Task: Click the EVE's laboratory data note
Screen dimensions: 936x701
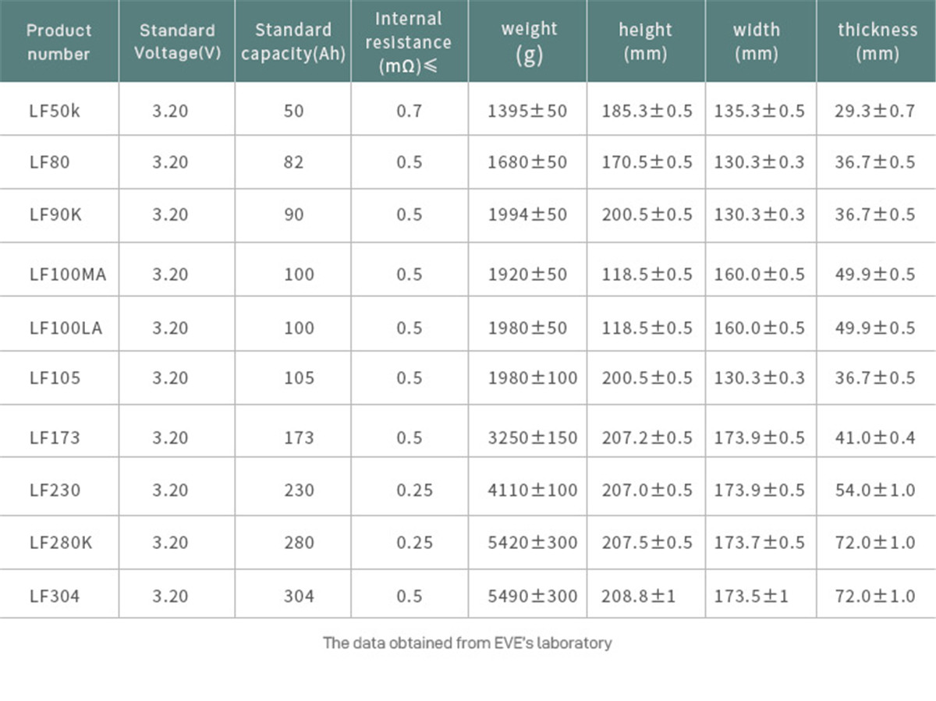Action: tap(467, 643)
